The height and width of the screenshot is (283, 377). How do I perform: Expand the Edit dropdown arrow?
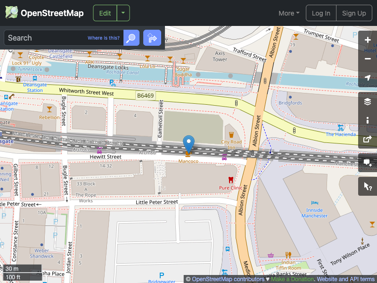[123, 13]
